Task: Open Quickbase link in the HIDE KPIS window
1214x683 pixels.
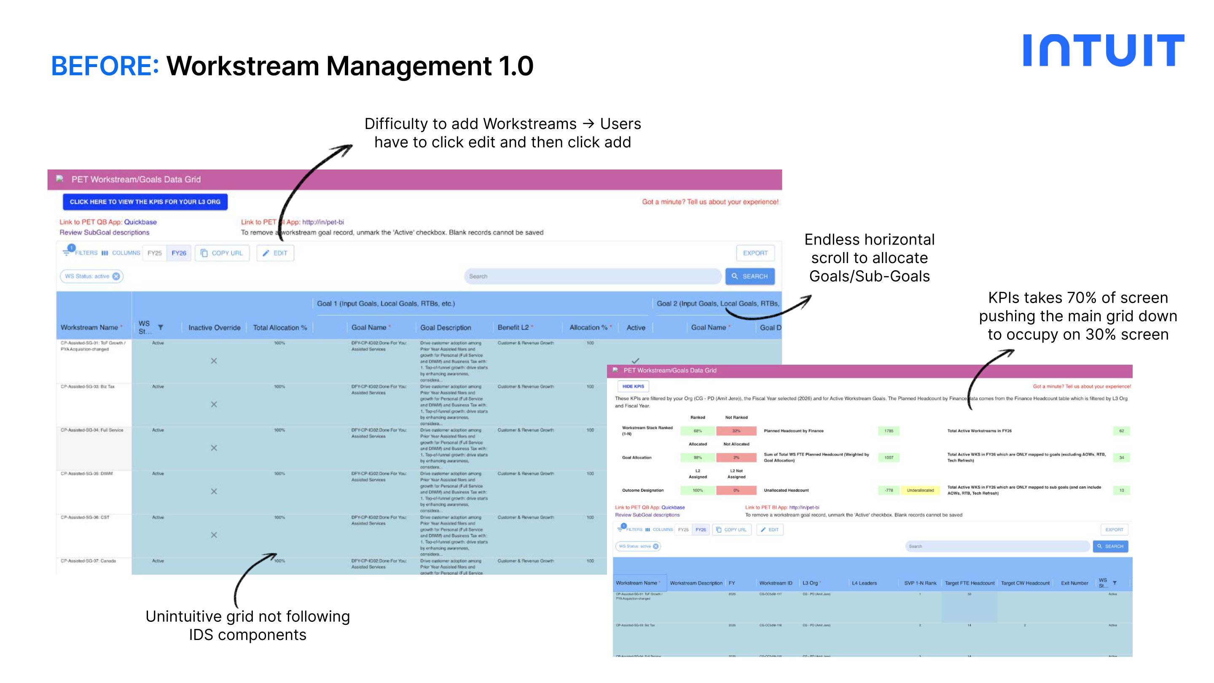Action: click(673, 508)
